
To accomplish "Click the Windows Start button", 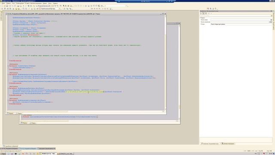I will pyautogui.click(x=3, y=154).
